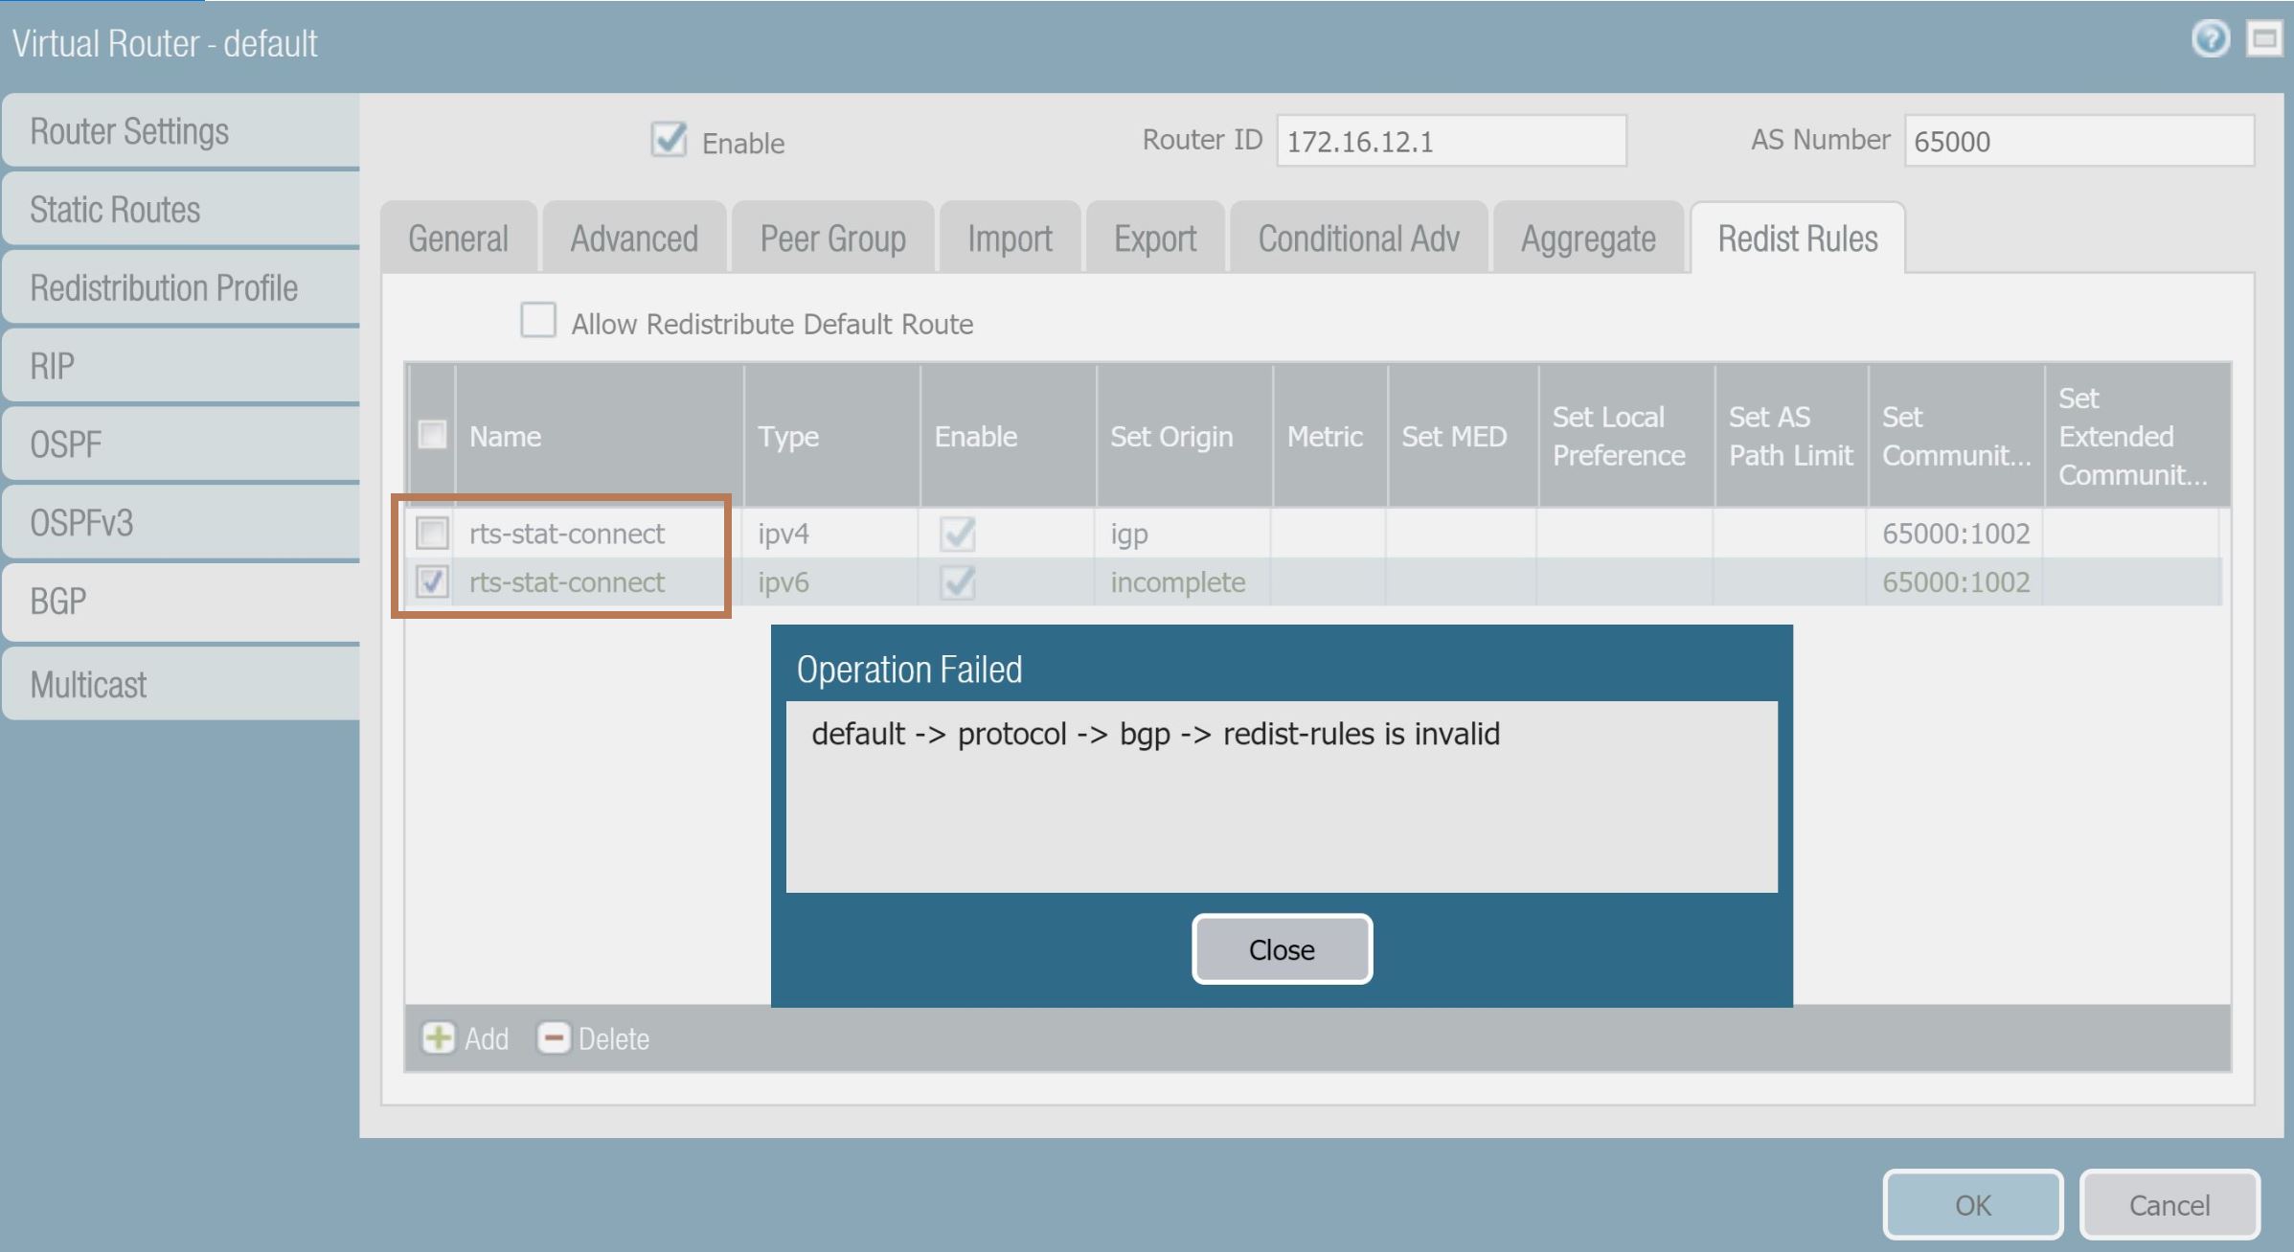This screenshot has height=1252, width=2294.
Task: Click the Router ID input field
Action: point(1450,141)
